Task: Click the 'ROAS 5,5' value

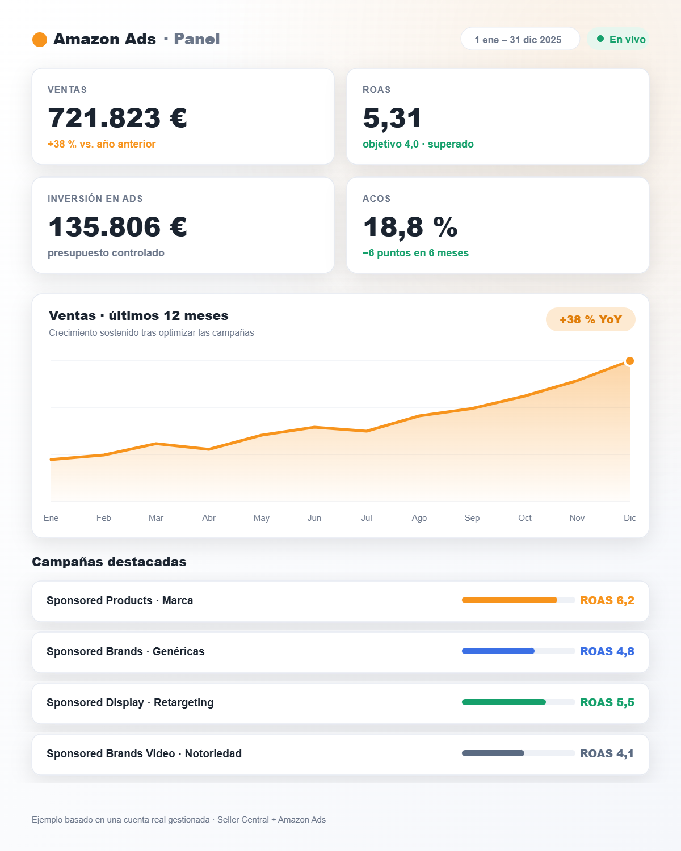Action: click(x=607, y=702)
